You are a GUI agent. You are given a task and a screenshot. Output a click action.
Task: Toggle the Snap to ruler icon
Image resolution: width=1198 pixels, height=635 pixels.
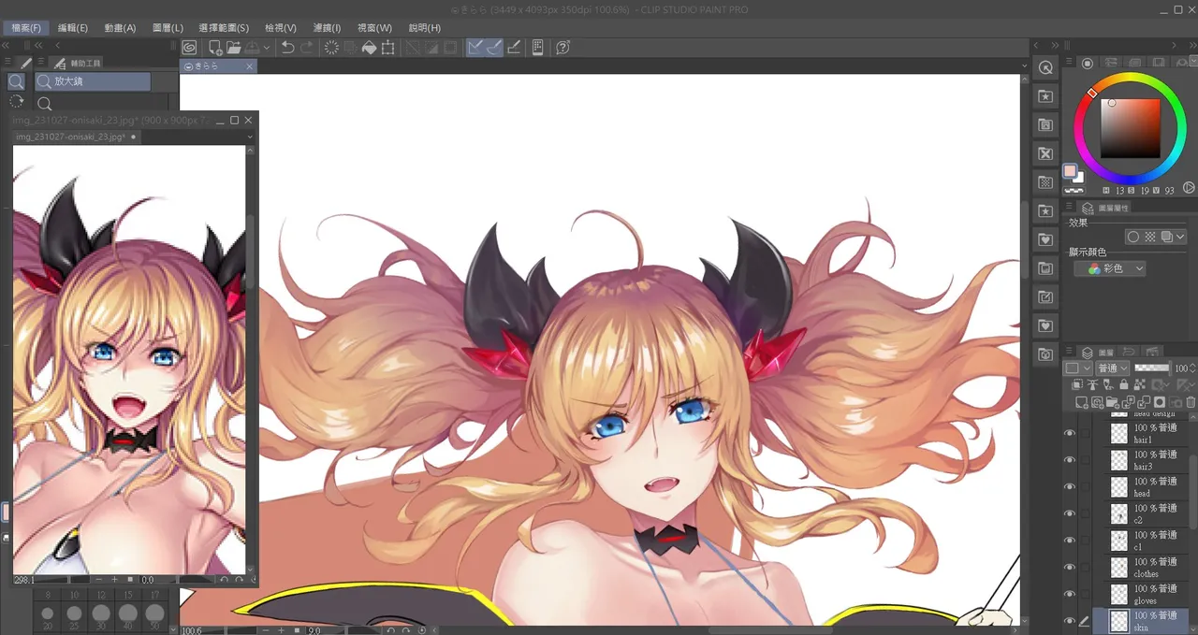475,47
